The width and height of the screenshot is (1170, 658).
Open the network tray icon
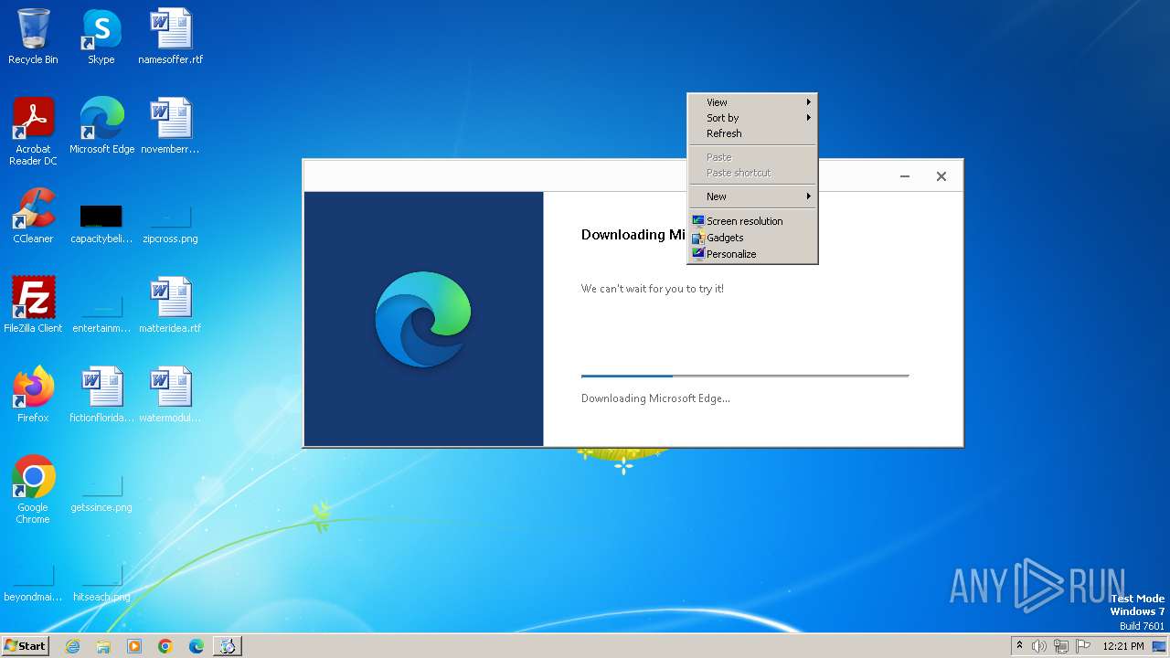(1061, 646)
